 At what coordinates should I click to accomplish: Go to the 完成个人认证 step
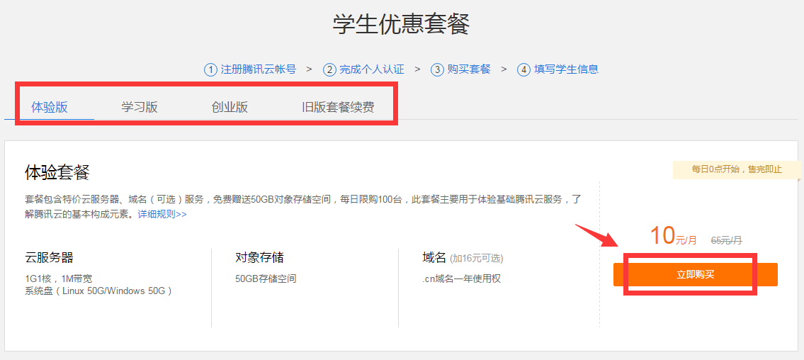371,69
